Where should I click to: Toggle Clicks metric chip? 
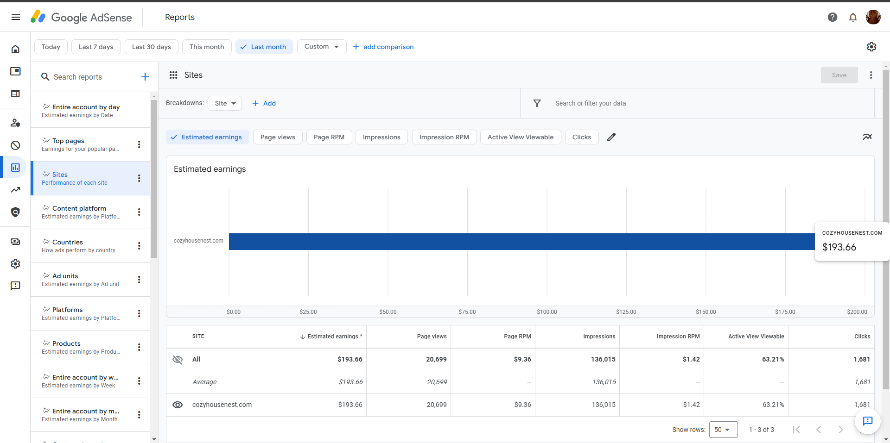pos(582,137)
